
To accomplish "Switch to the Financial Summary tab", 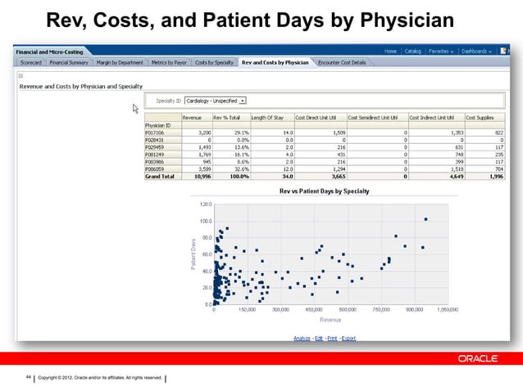I will coord(69,62).
